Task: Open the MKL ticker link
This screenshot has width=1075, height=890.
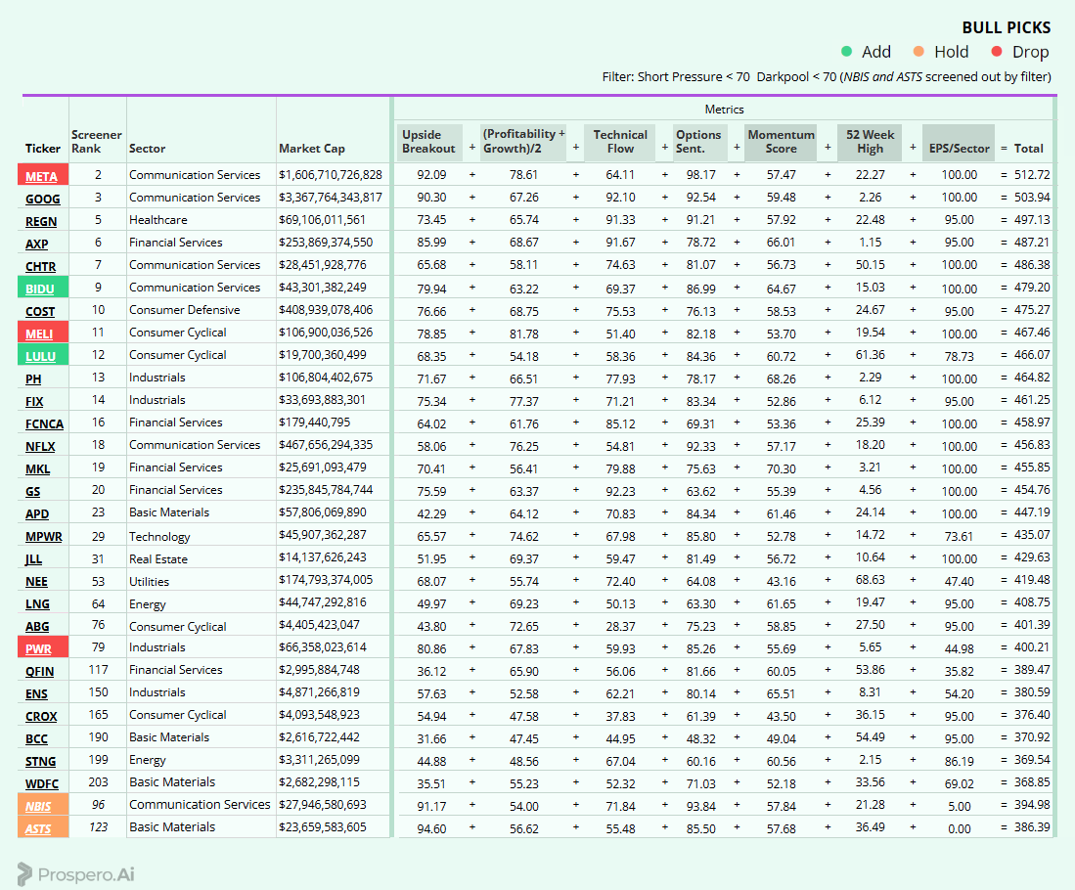Action: point(38,469)
